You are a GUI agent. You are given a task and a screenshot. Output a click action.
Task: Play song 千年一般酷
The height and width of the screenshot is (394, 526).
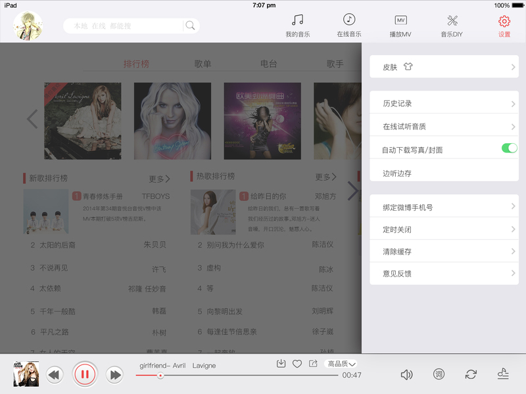57,311
